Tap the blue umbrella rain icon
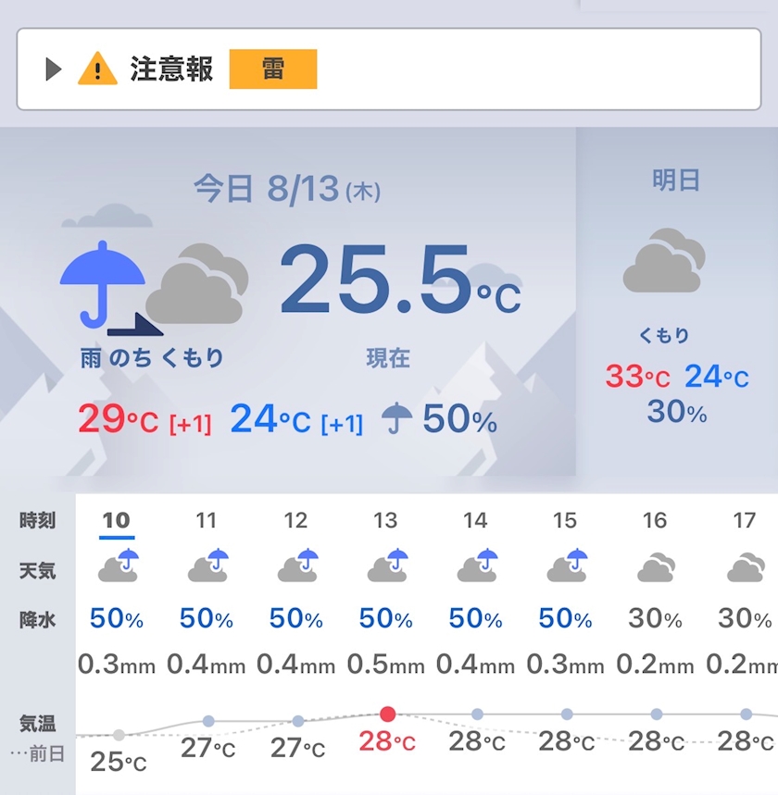Viewport: 778px width, 795px height. (103, 284)
